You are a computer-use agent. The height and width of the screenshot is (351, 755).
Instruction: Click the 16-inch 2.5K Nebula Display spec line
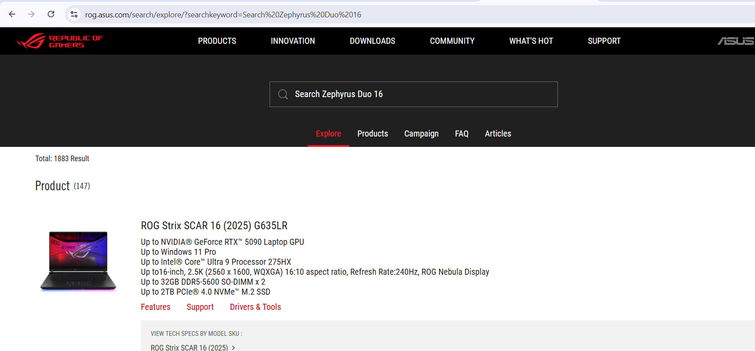tap(315, 272)
